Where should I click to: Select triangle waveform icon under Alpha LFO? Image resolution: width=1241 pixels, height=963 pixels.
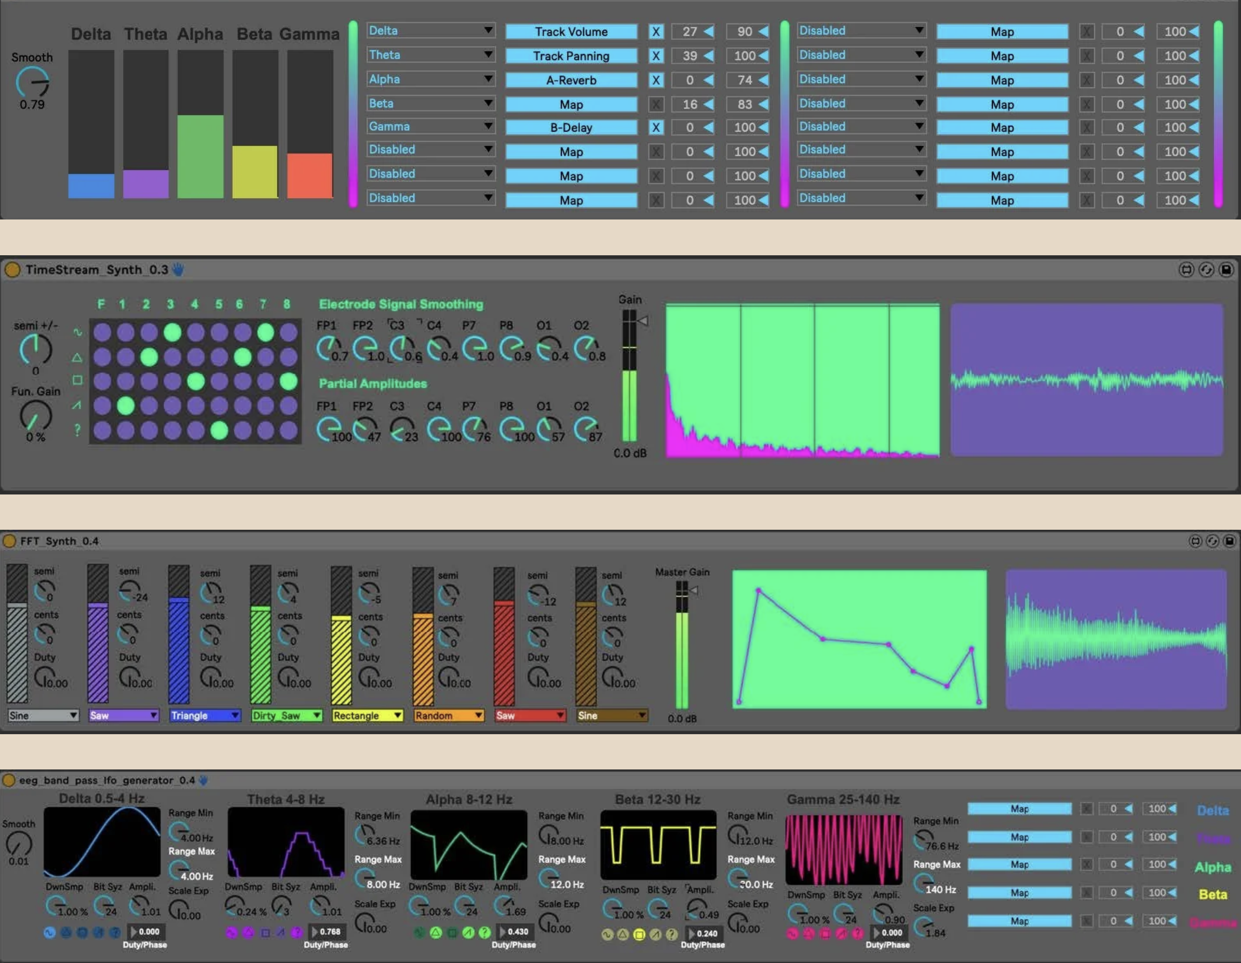point(436,932)
